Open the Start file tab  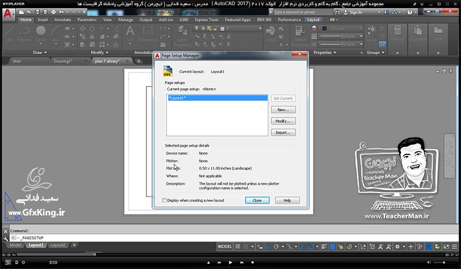(17, 61)
